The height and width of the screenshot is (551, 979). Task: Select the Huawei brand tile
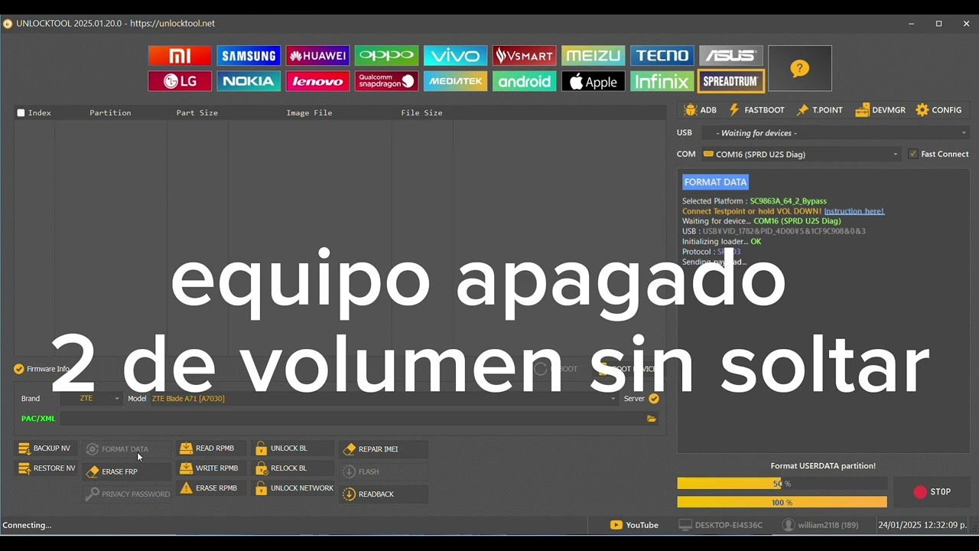point(317,56)
